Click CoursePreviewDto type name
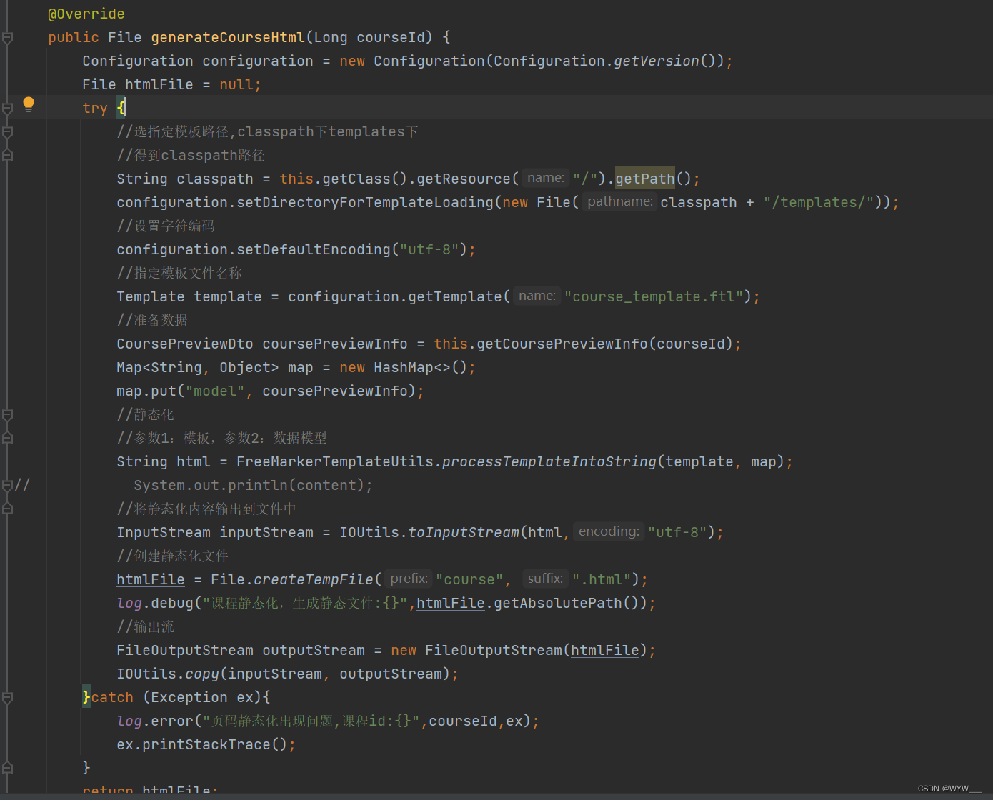The image size is (993, 800). pos(185,344)
